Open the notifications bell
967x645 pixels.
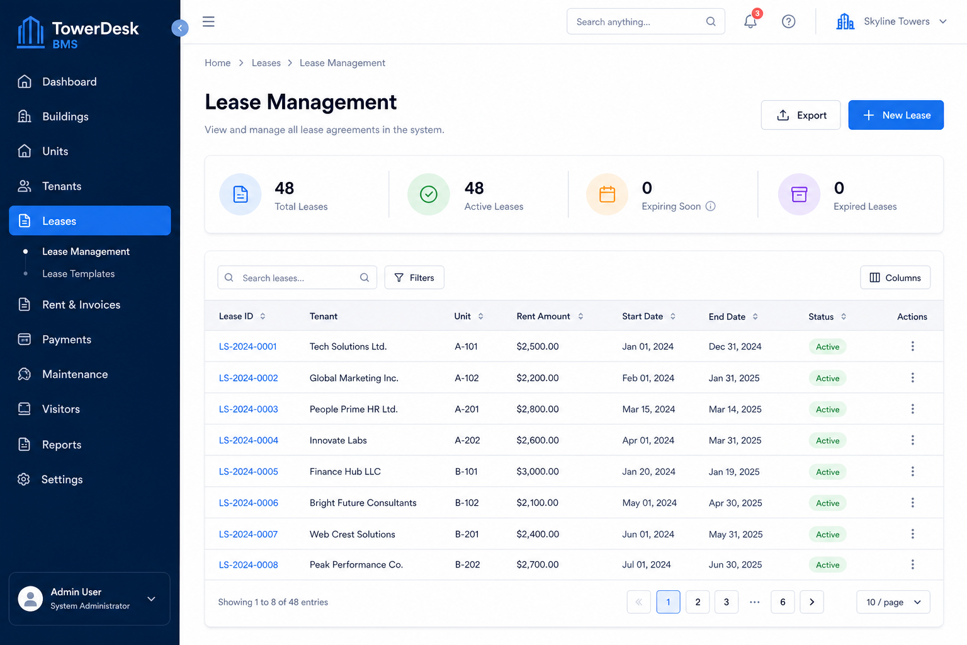[750, 21]
